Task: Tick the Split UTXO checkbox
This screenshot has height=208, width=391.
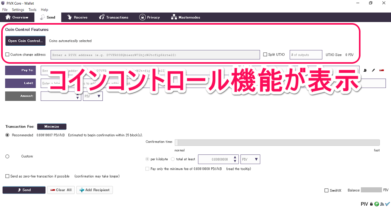Action: tap(265, 55)
